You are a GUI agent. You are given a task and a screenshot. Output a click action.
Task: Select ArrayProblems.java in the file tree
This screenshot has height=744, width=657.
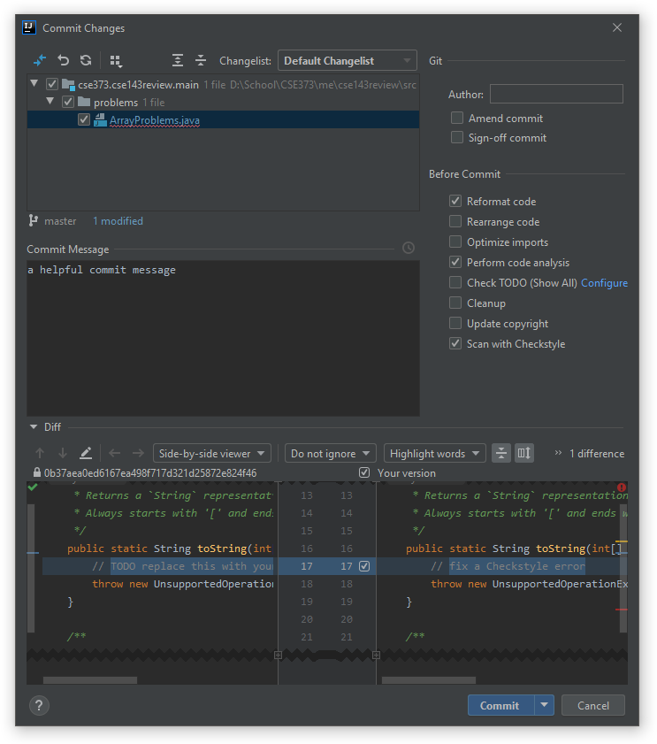pos(155,120)
